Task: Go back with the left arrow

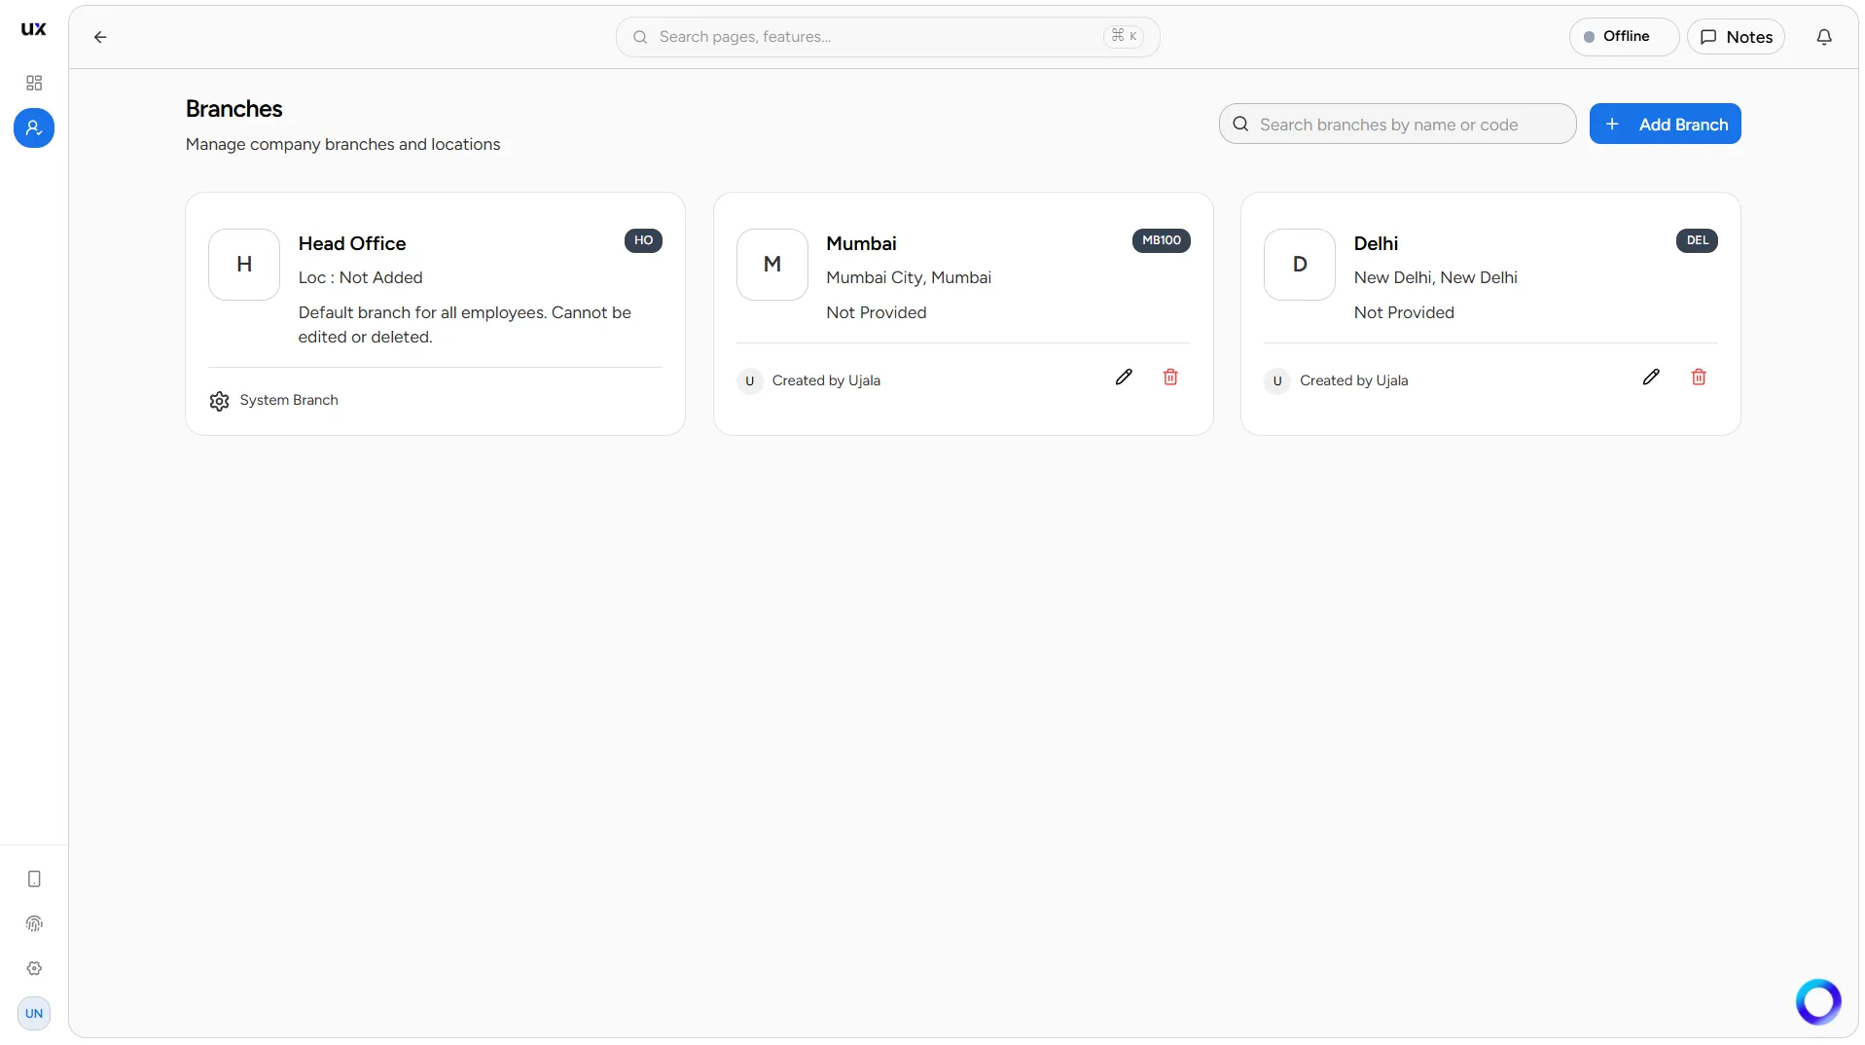Action: [100, 37]
